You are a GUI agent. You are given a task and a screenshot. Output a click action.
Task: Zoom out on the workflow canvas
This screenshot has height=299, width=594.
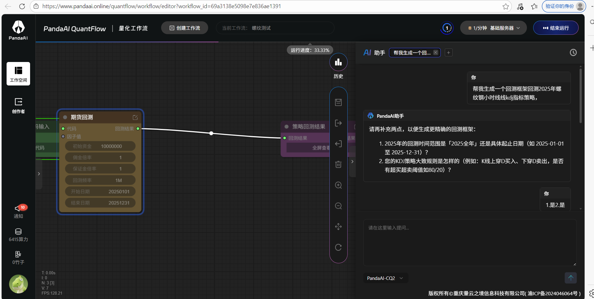[338, 206]
